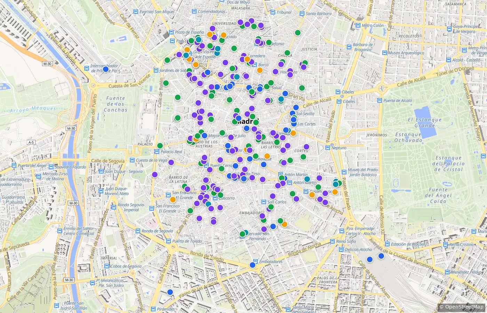This screenshot has height=313, width=487.
Task: Click the Metro Colón station icon
Action: pos(358,25)
